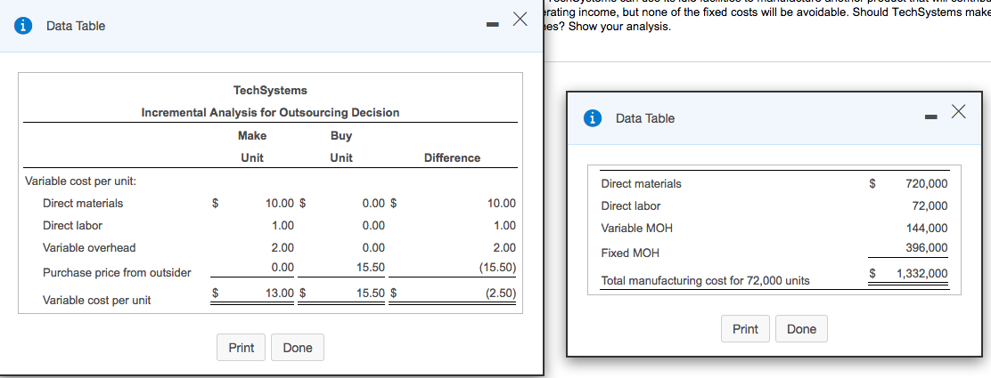Click the Buy column header
This screenshot has width=991, height=378.
pyautogui.click(x=341, y=136)
